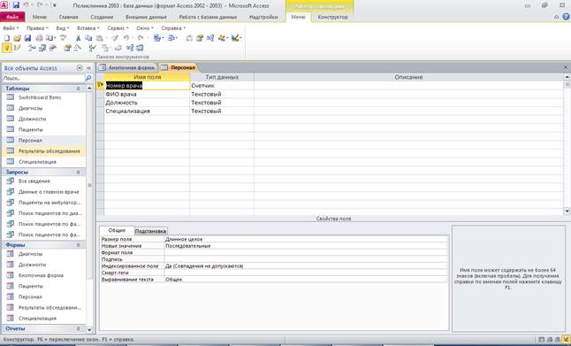The image size is (571, 346).
Task: Open Работа с базами данных tab
Action: [x=208, y=17]
